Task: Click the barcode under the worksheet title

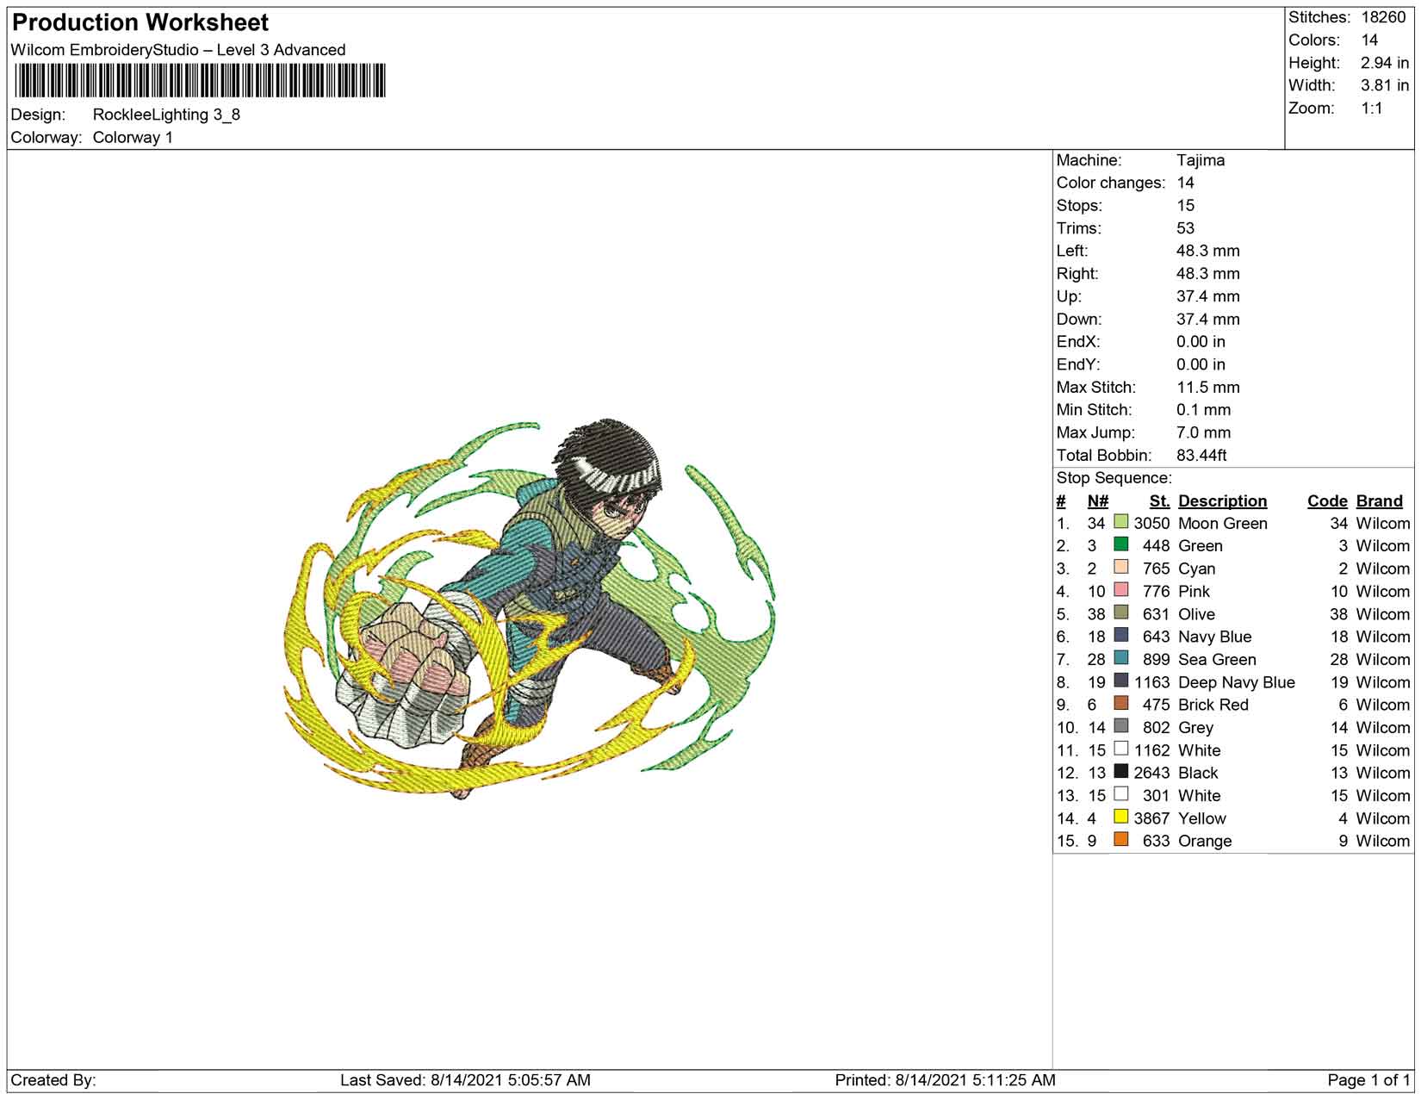Action: point(199,82)
